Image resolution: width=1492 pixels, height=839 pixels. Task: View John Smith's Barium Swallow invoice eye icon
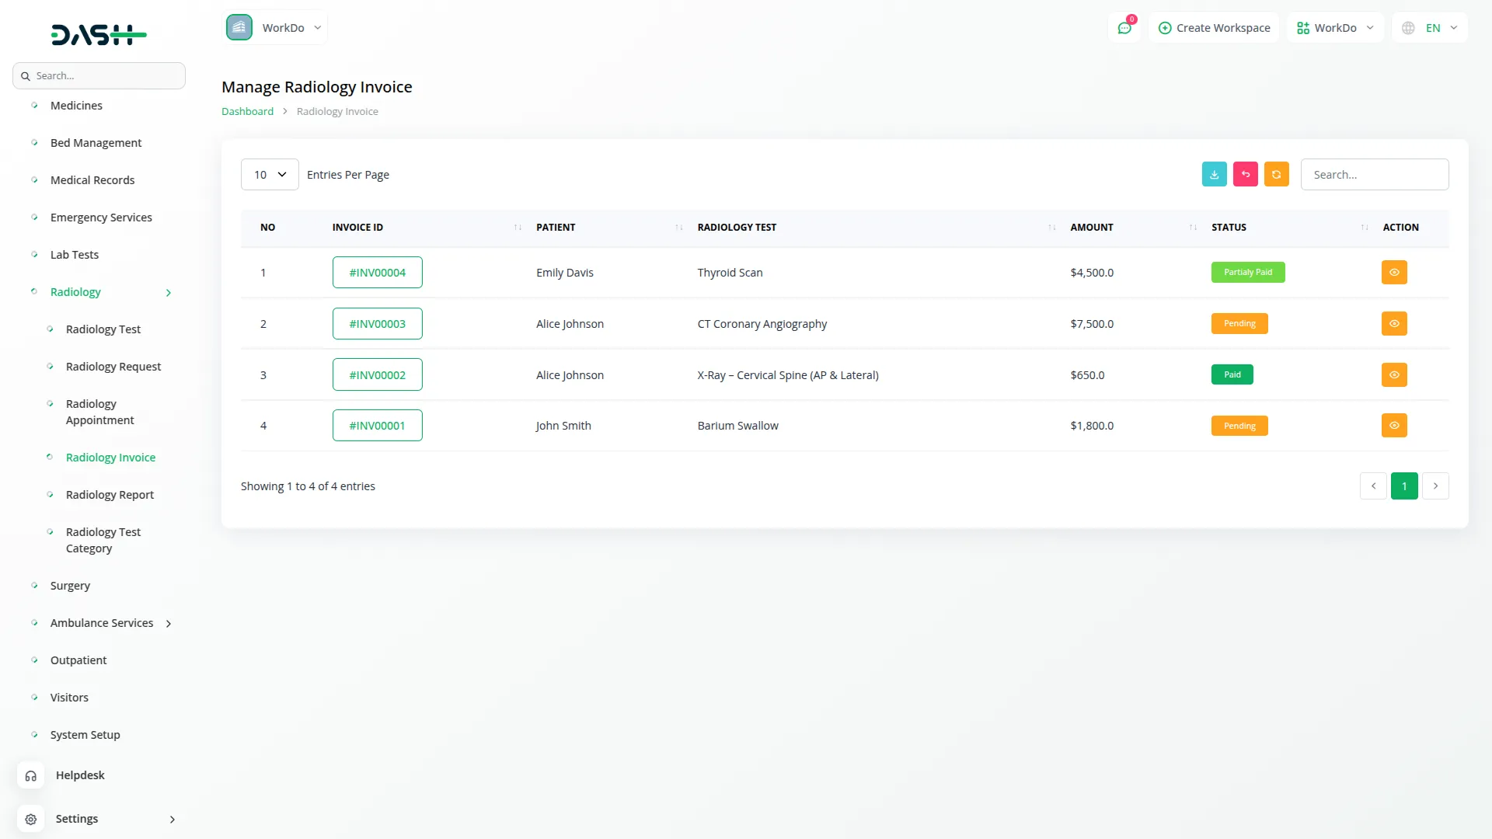(1394, 426)
